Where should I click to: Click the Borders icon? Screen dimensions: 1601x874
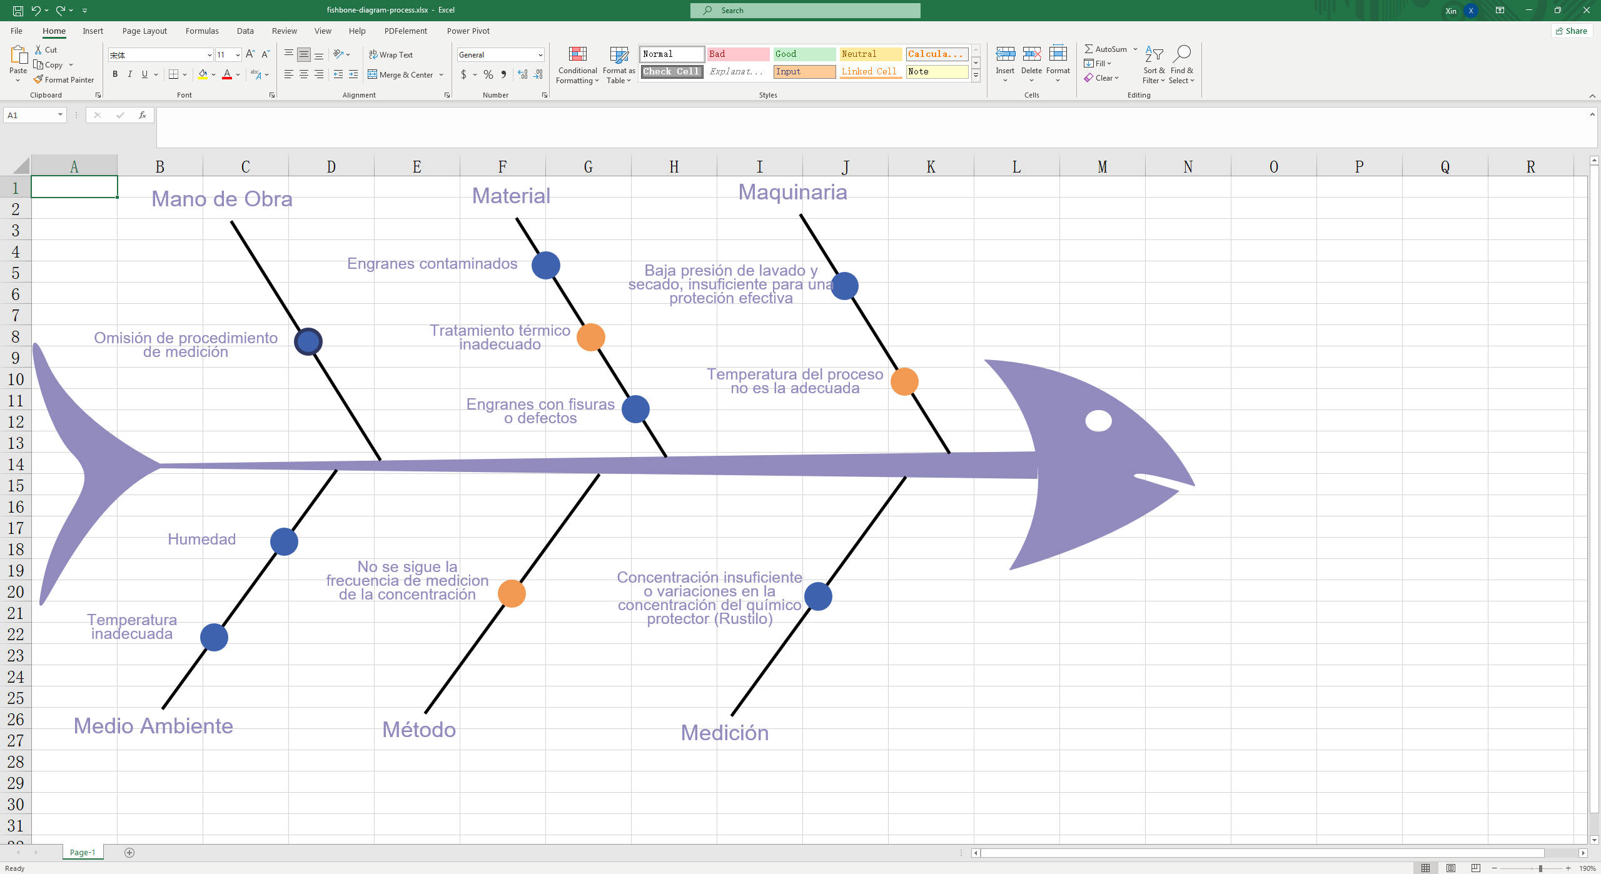(174, 74)
